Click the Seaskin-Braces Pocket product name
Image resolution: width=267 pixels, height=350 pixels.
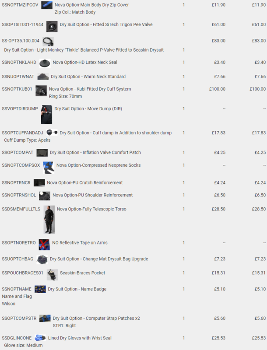(x=82, y=273)
